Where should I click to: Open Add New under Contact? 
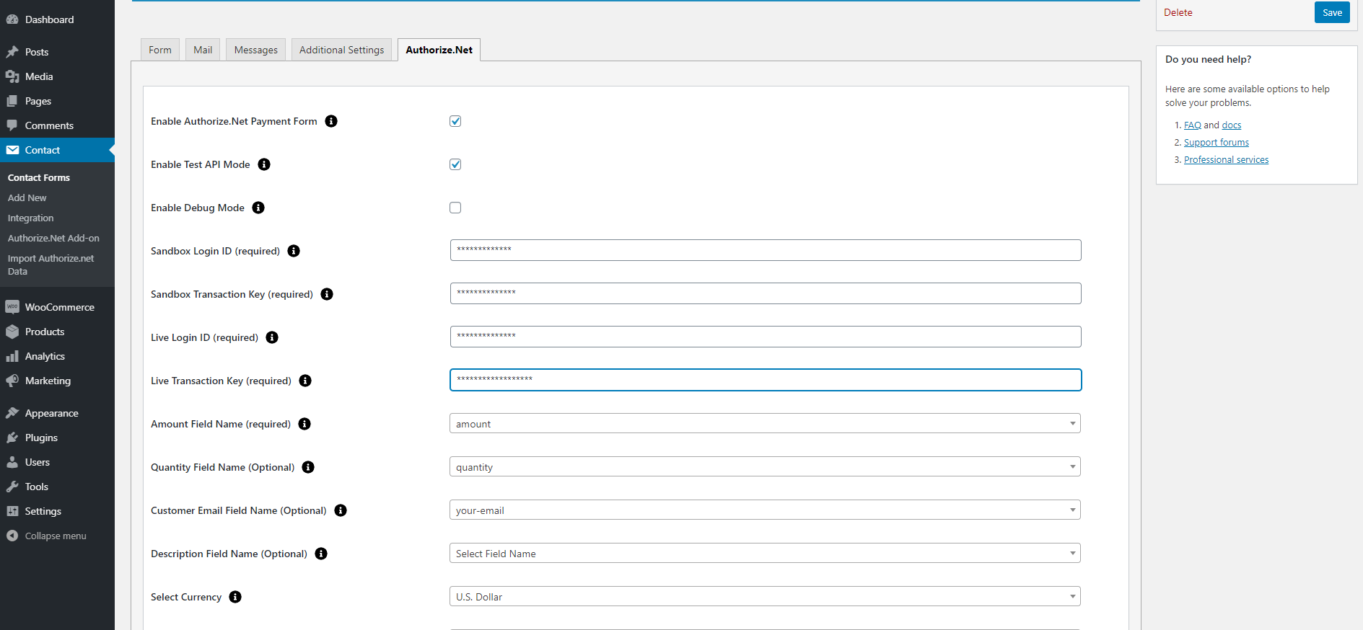[x=27, y=198]
